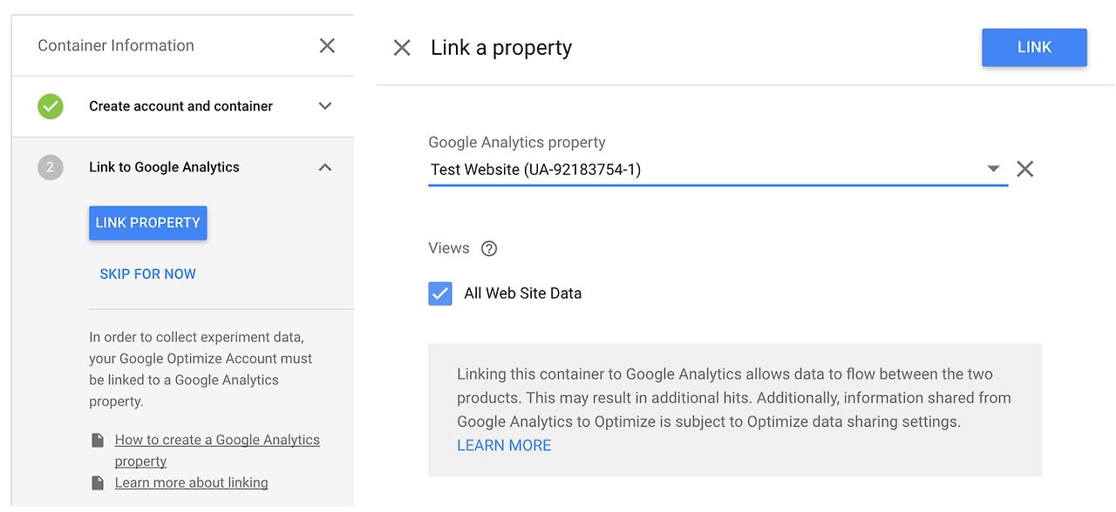Open the LEARN MORE link in the notice
This screenshot has height=512, width=1116.
[x=504, y=445]
